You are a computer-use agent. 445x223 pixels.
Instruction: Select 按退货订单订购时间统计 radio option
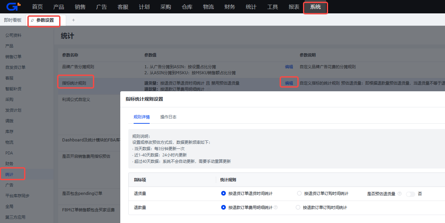point(299,193)
